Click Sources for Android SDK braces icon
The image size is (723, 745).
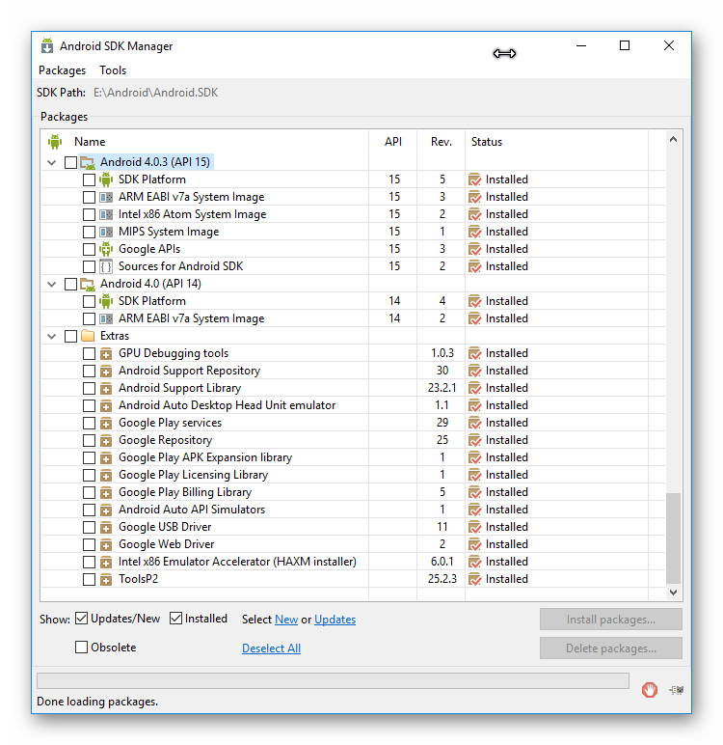click(106, 266)
